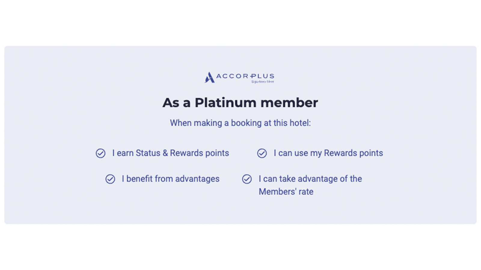481x270 pixels.
Task: Click 'I can take advantage of the' line
Action: click(x=310, y=179)
